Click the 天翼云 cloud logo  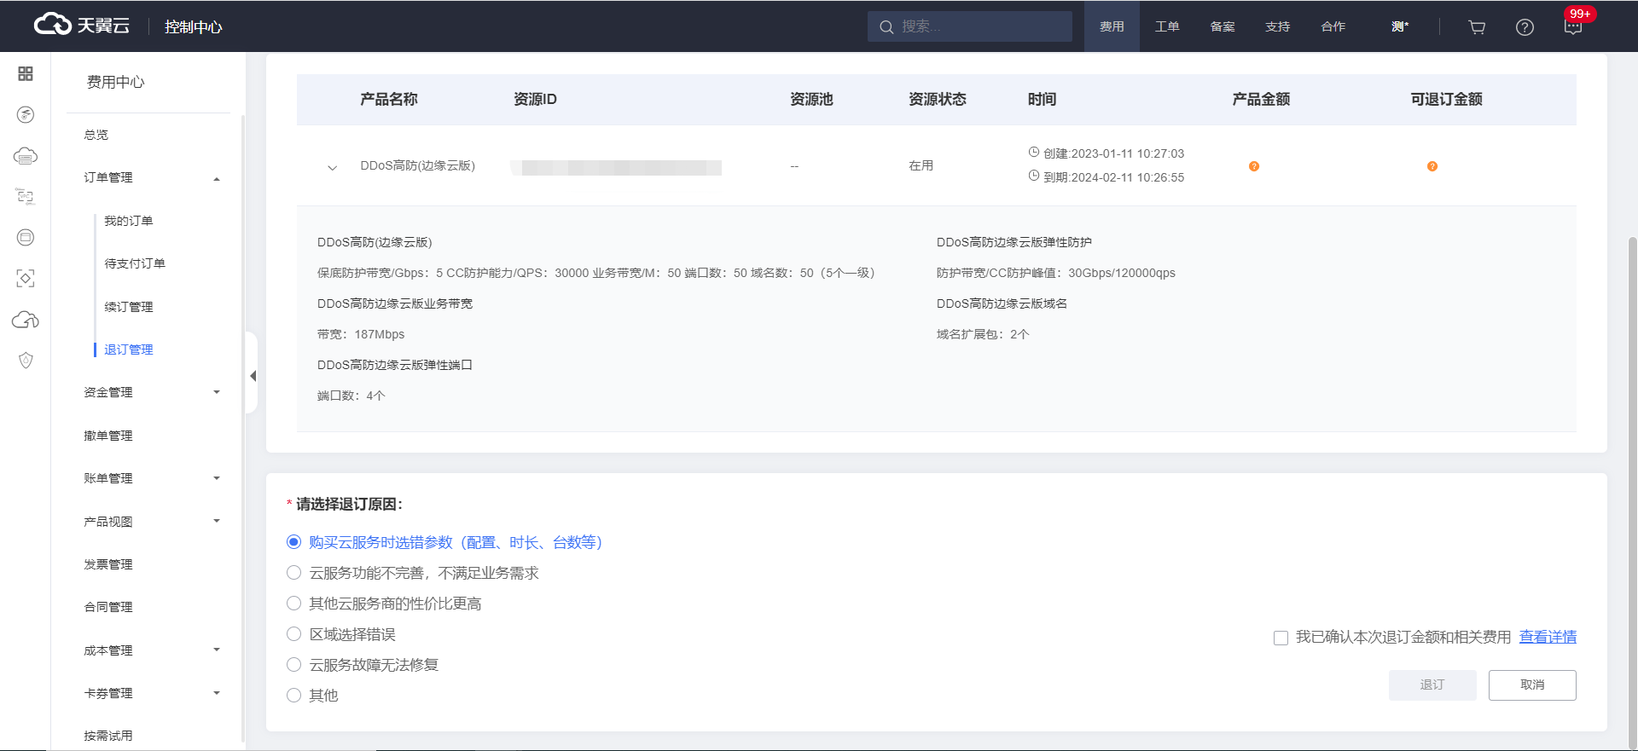click(82, 26)
